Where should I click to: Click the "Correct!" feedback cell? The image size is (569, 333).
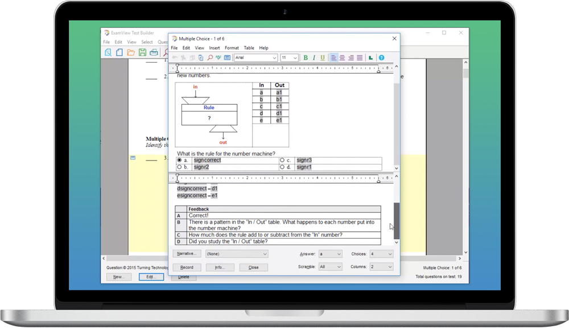pyautogui.click(x=284, y=215)
